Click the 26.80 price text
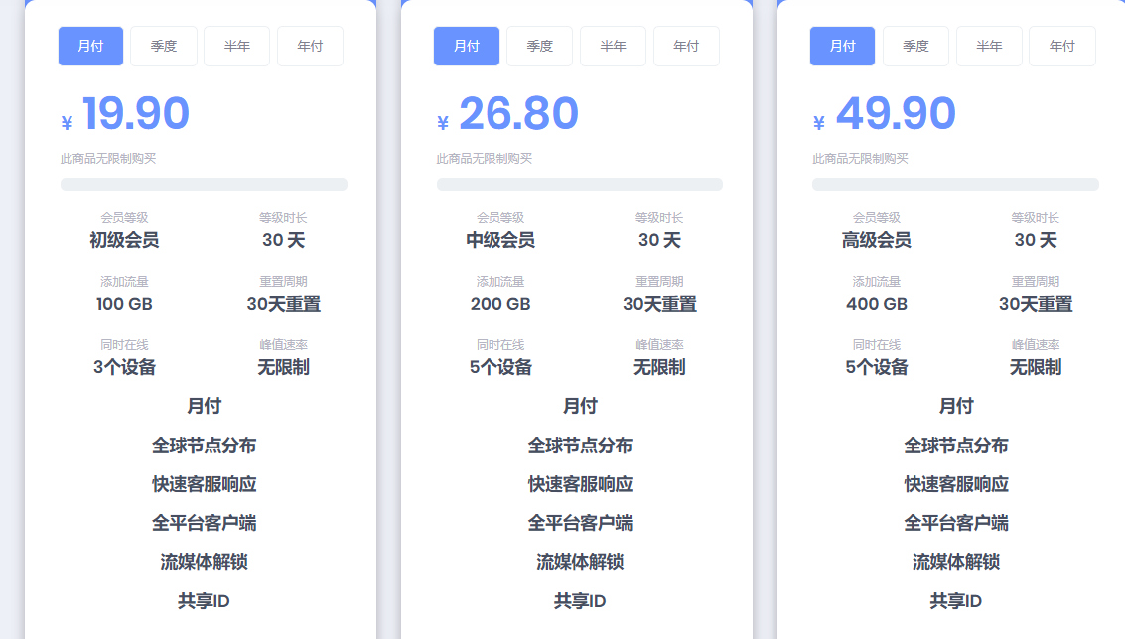Screen dimensions: 1125x639 pos(518,113)
